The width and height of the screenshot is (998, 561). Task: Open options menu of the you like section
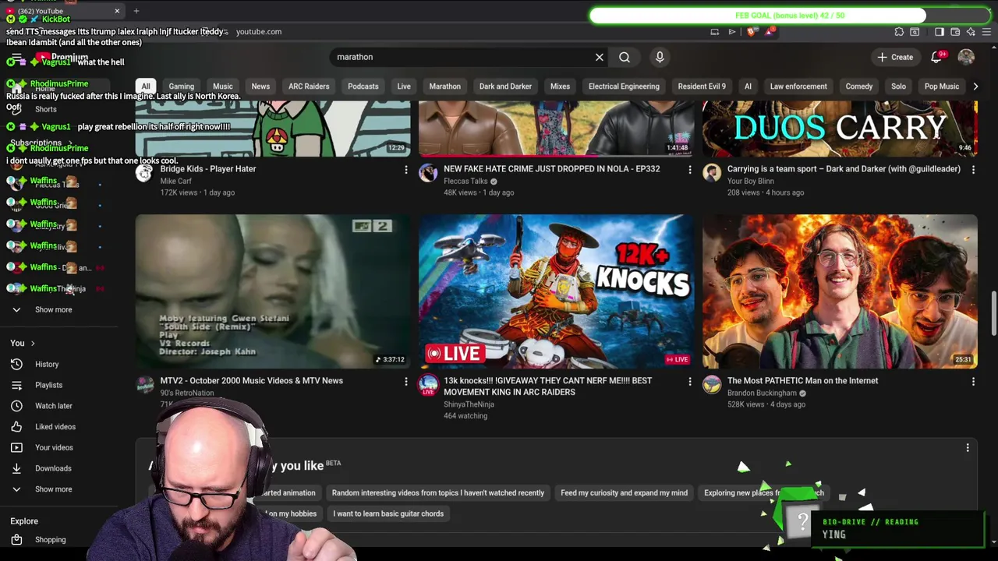(x=968, y=448)
